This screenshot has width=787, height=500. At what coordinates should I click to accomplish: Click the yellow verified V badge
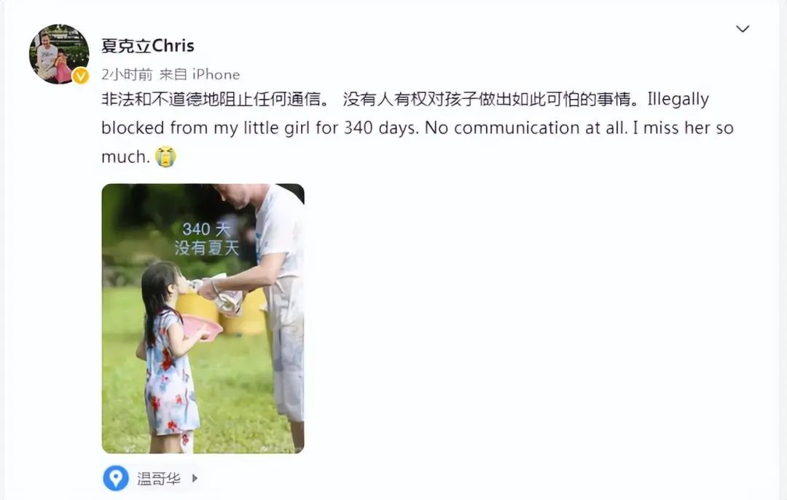[80, 76]
